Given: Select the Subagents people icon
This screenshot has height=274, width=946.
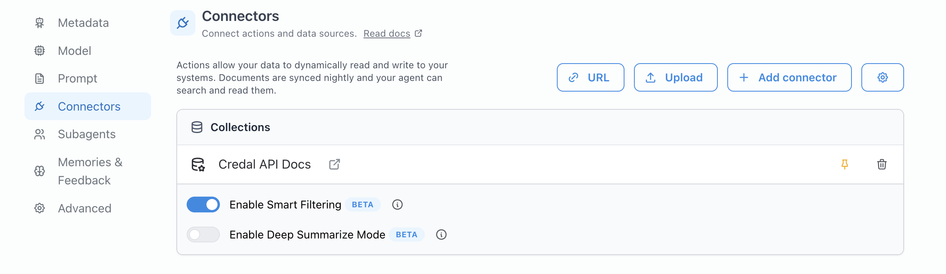Looking at the screenshot, I should [40, 134].
